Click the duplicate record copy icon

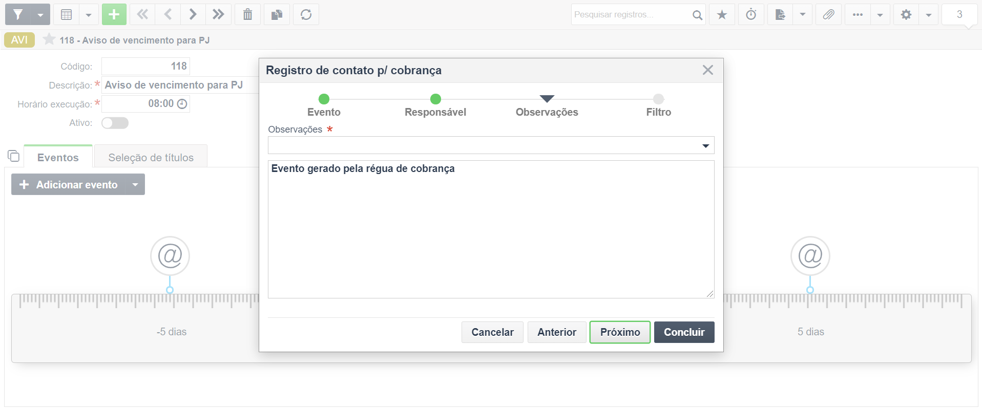(x=277, y=14)
